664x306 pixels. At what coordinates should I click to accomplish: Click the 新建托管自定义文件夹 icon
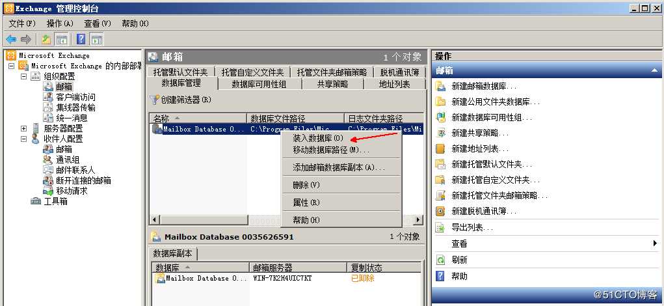(441, 180)
